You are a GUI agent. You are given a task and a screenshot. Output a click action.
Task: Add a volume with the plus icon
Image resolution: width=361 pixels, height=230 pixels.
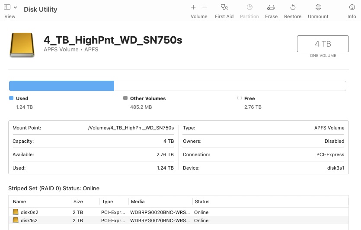tap(193, 7)
